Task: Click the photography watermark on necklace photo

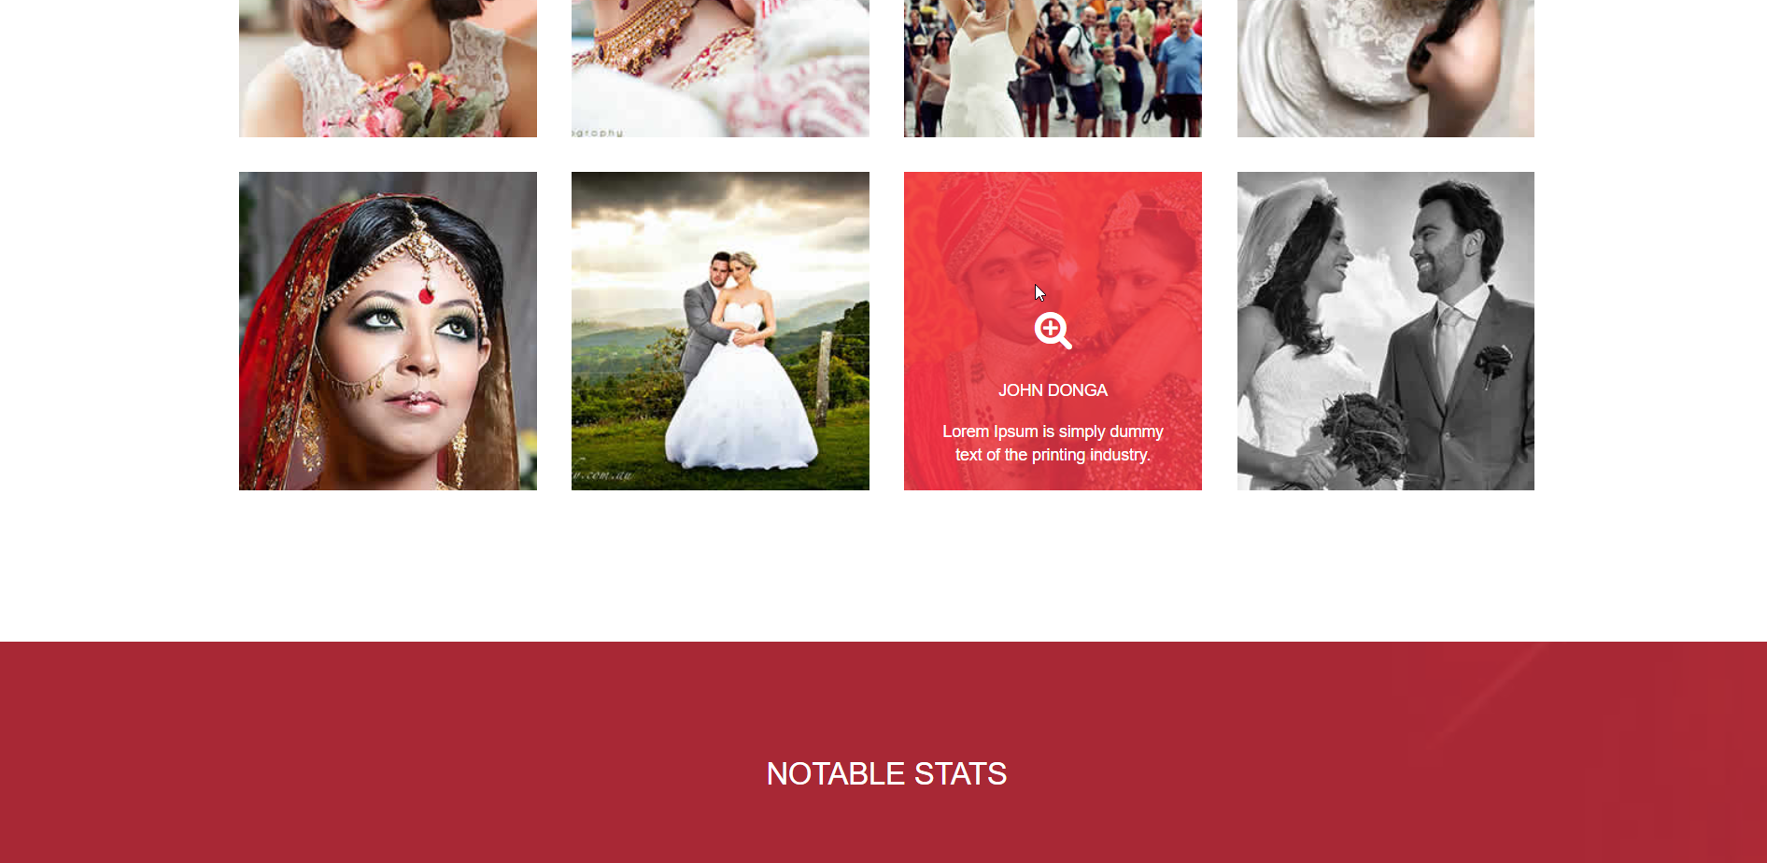Action: (598, 133)
